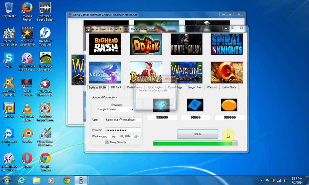Viewport: 309px width, 185px height.
Task: Open avast! Free Antivirus desktop icon
Action: (9, 87)
